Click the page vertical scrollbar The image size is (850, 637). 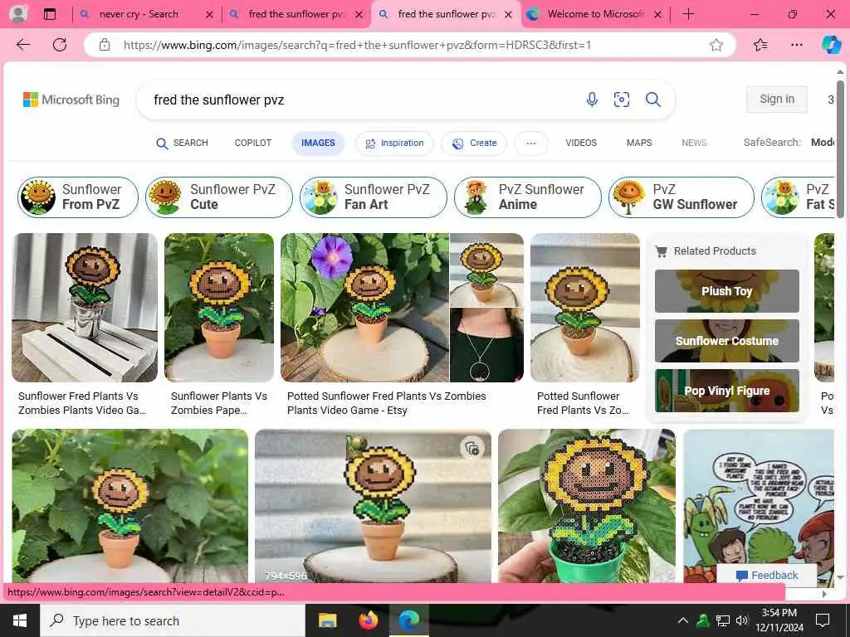coord(840,149)
